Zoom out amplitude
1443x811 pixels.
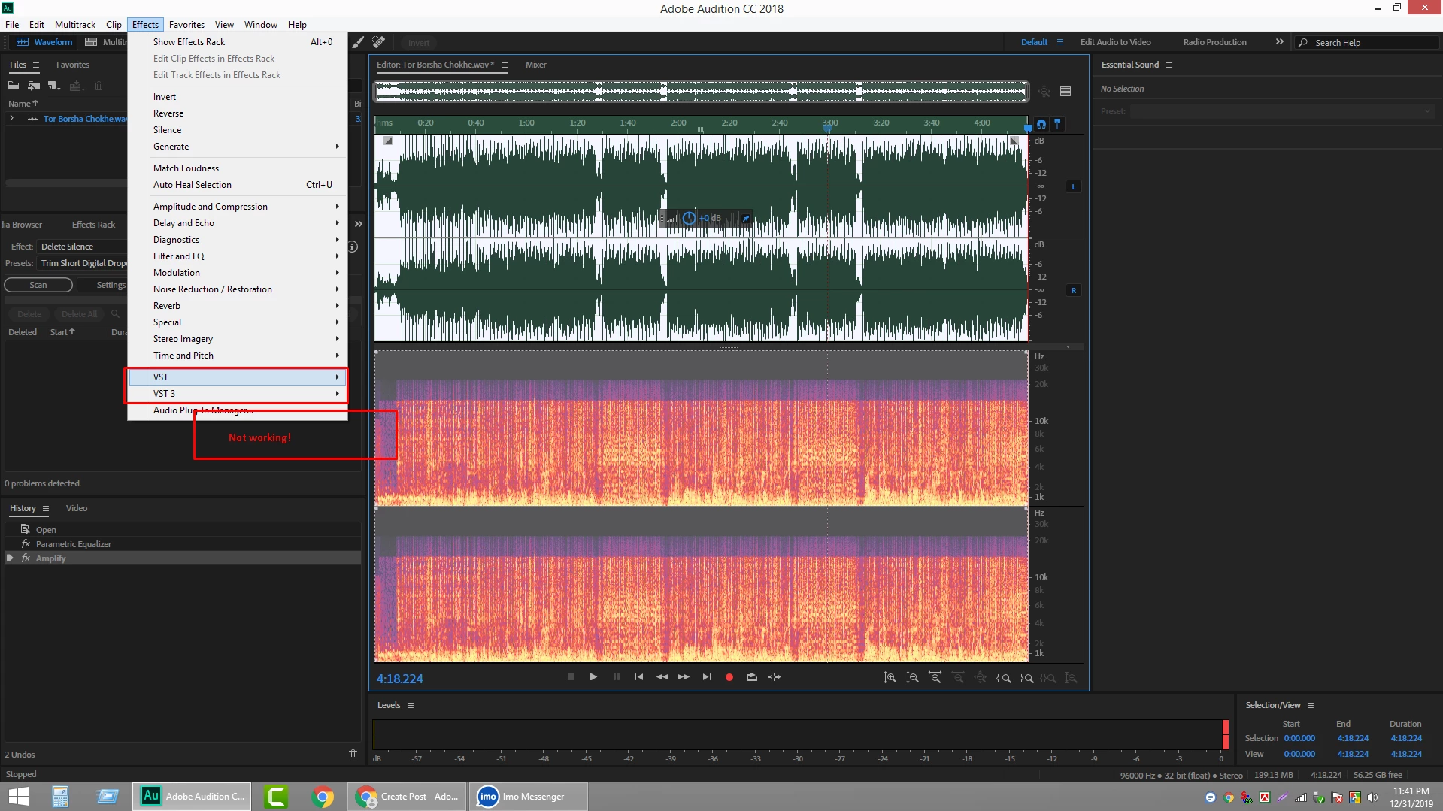(x=912, y=678)
